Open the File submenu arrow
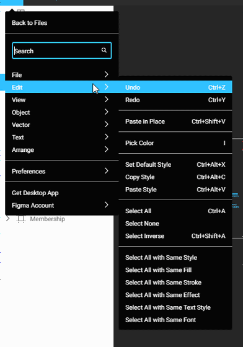The width and height of the screenshot is (243, 347). 107,74
